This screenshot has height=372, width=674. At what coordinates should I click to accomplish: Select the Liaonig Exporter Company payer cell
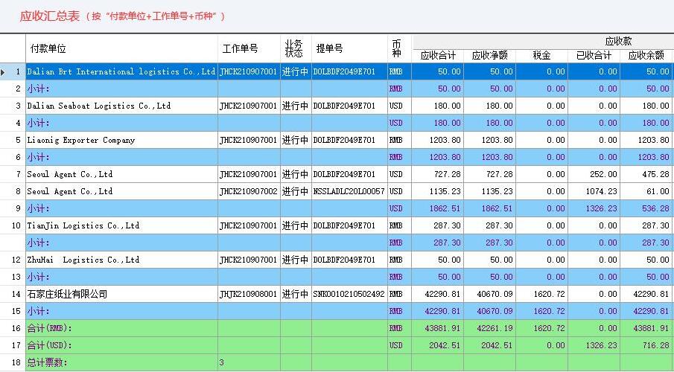[x=81, y=140]
